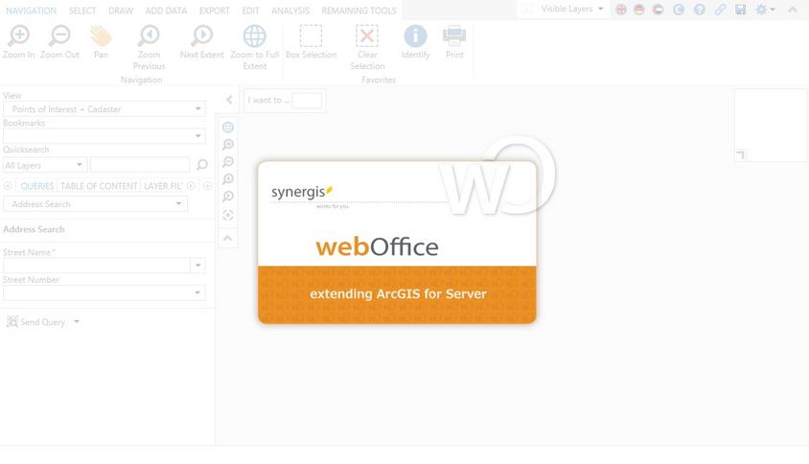The image size is (809, 464).
Task: Go to Next Extent
Action: (201, 42)
